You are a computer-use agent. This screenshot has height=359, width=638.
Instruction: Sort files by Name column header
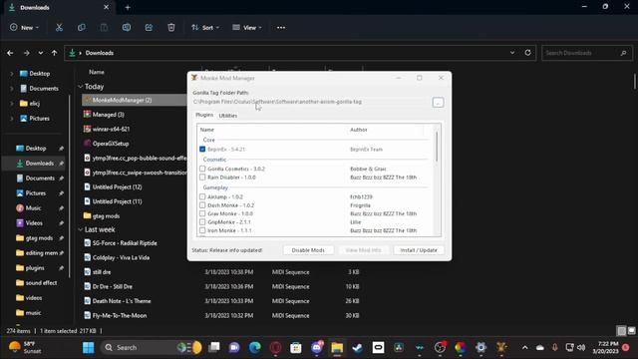(97, 72)
